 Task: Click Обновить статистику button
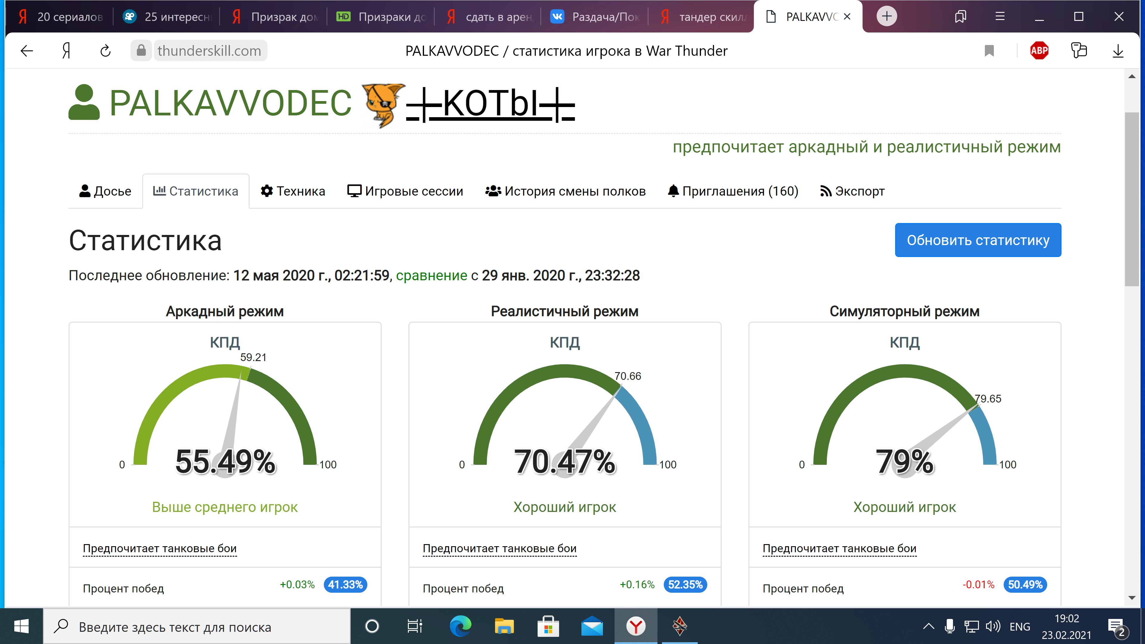tap(978, 240)
